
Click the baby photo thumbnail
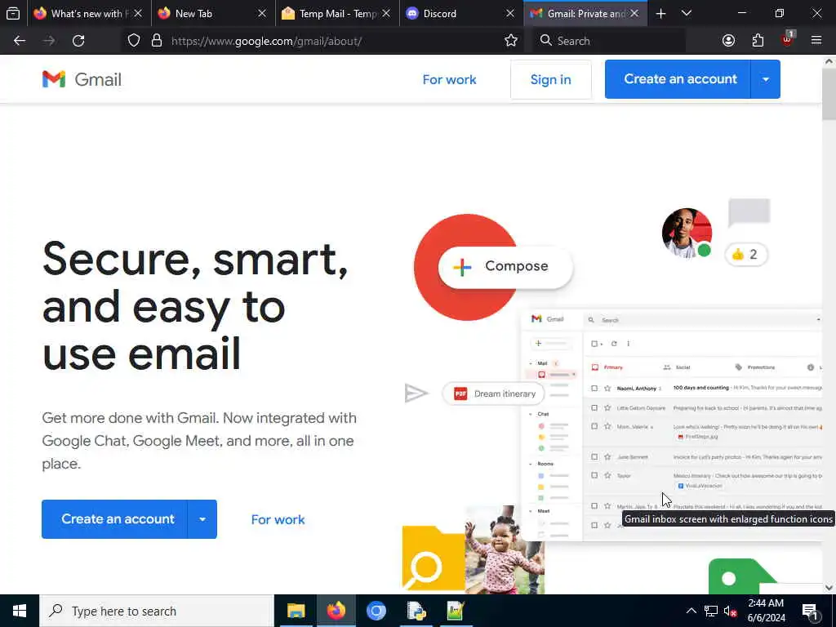click(x=505, y=549)
